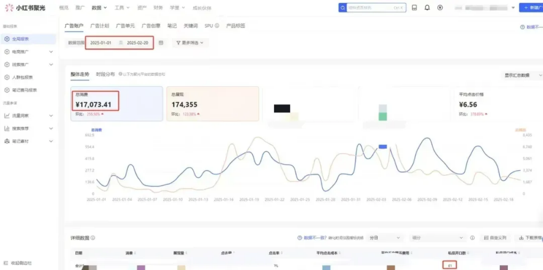This screenshot has height=270, width=543.
Task: Switch to the 产品标签 tab
Action: 235,26
